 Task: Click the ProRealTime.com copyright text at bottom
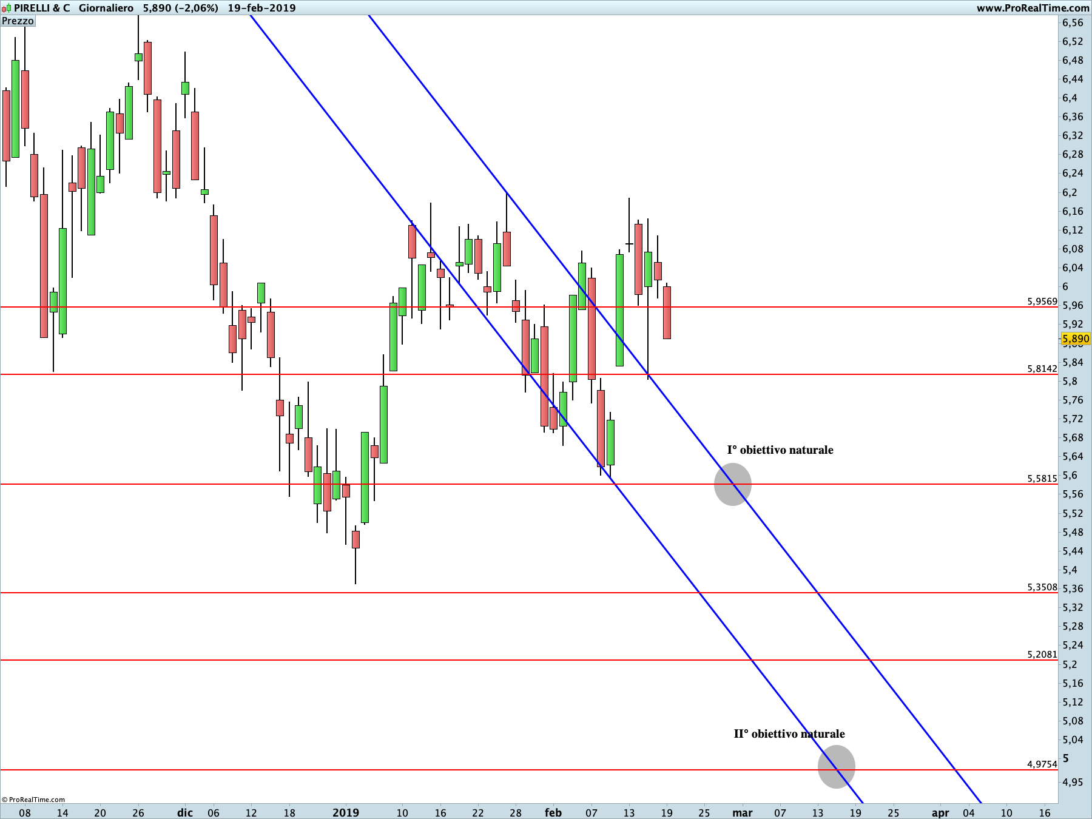[33, 800]
